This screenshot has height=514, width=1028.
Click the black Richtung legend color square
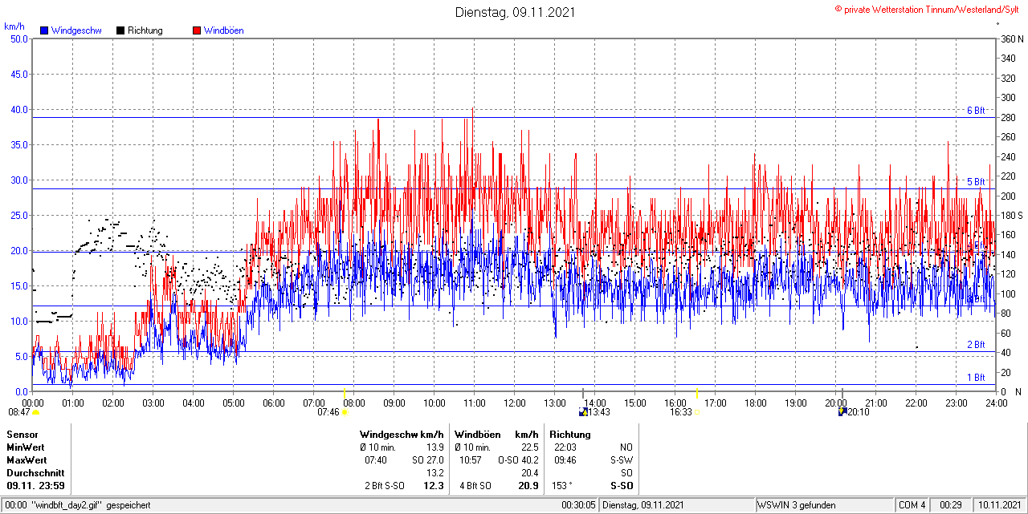pos(120,30)
